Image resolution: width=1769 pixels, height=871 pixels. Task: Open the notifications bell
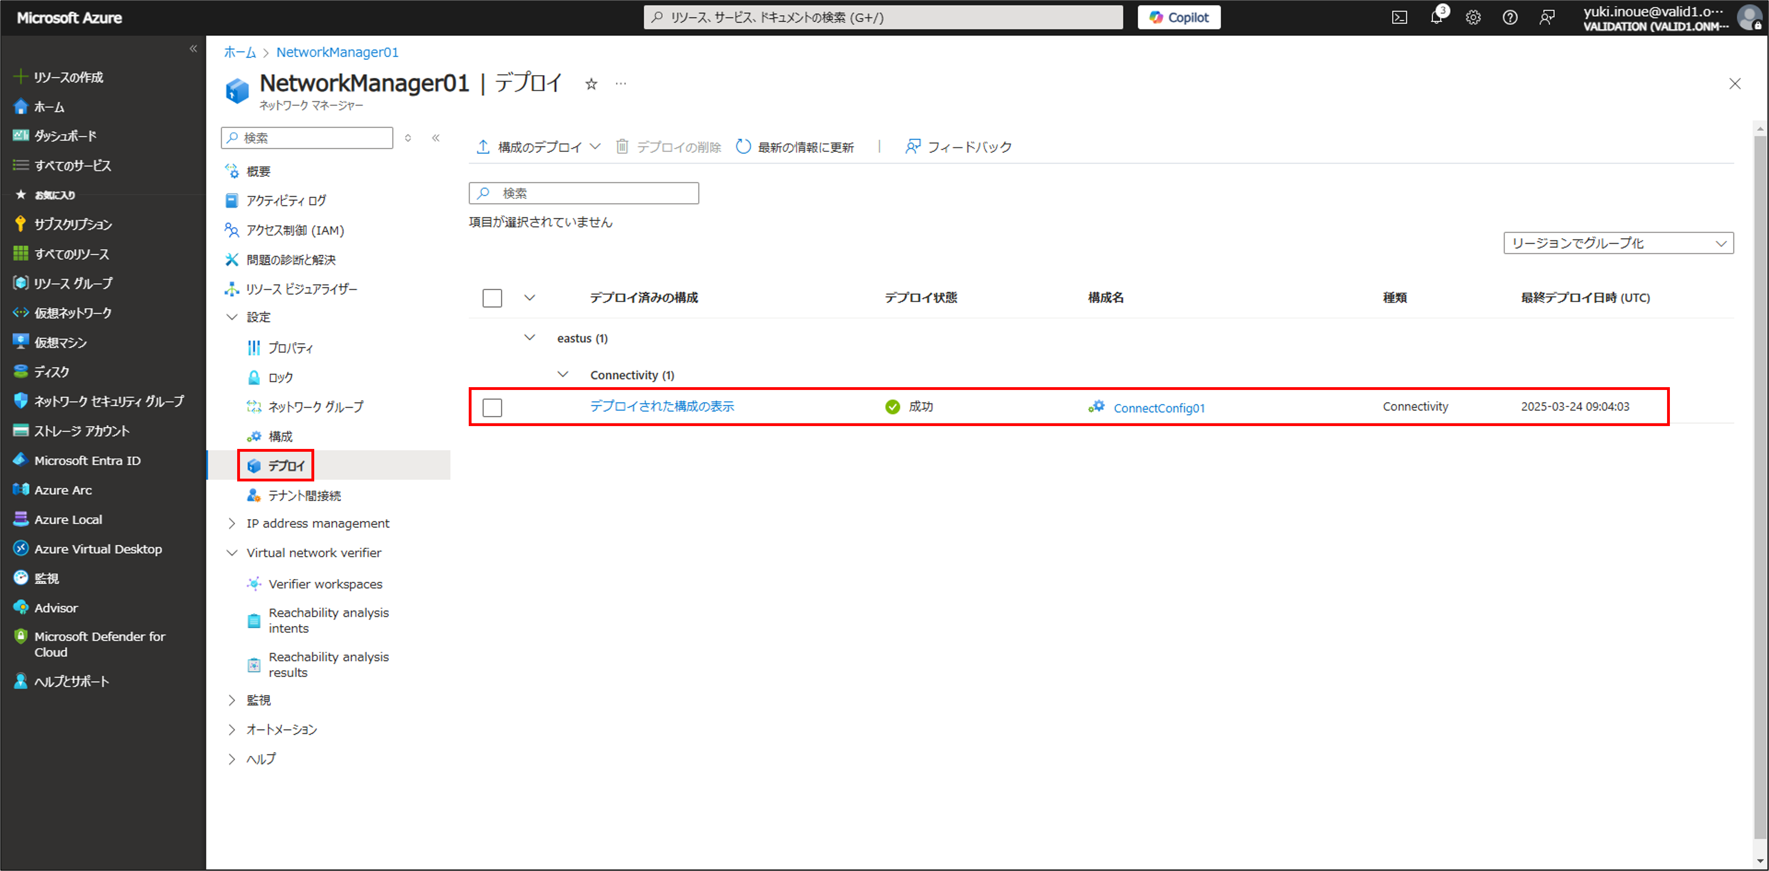tap(1436, 18)
